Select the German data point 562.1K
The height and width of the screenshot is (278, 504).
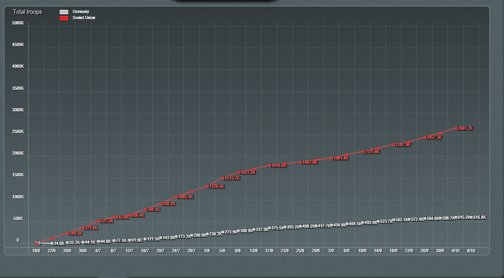(x=394, y=220)
